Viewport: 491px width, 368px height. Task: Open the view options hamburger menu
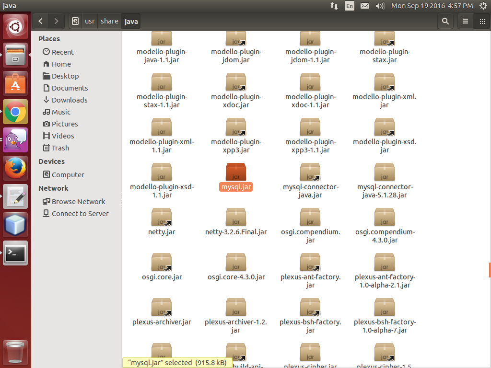tap(465, 21)
